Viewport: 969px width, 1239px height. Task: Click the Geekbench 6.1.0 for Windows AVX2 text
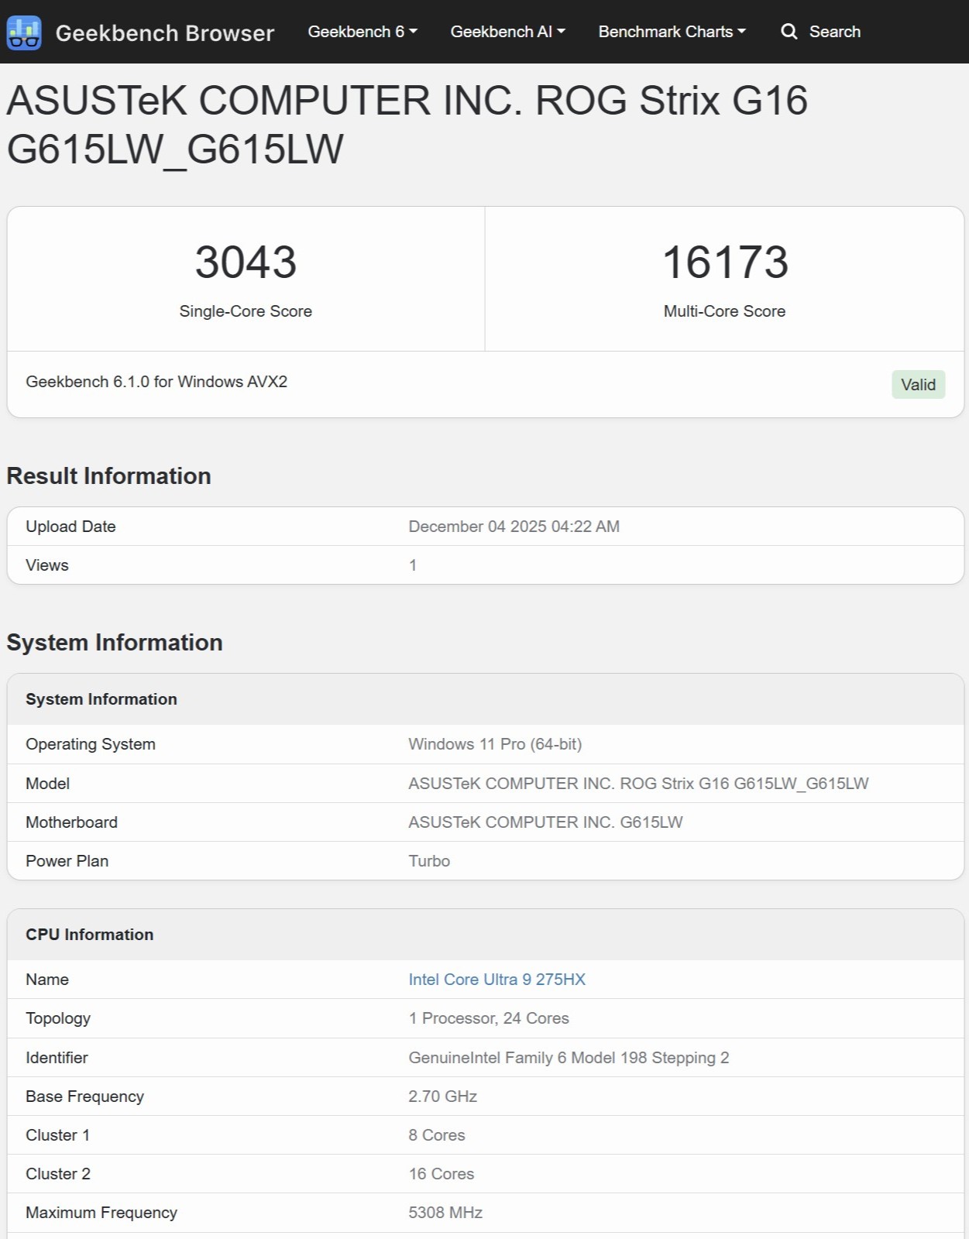tap(156, 382)
